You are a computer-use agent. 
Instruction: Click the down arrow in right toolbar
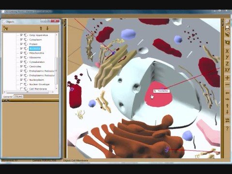pyautogui.click(x=227, y=112)
